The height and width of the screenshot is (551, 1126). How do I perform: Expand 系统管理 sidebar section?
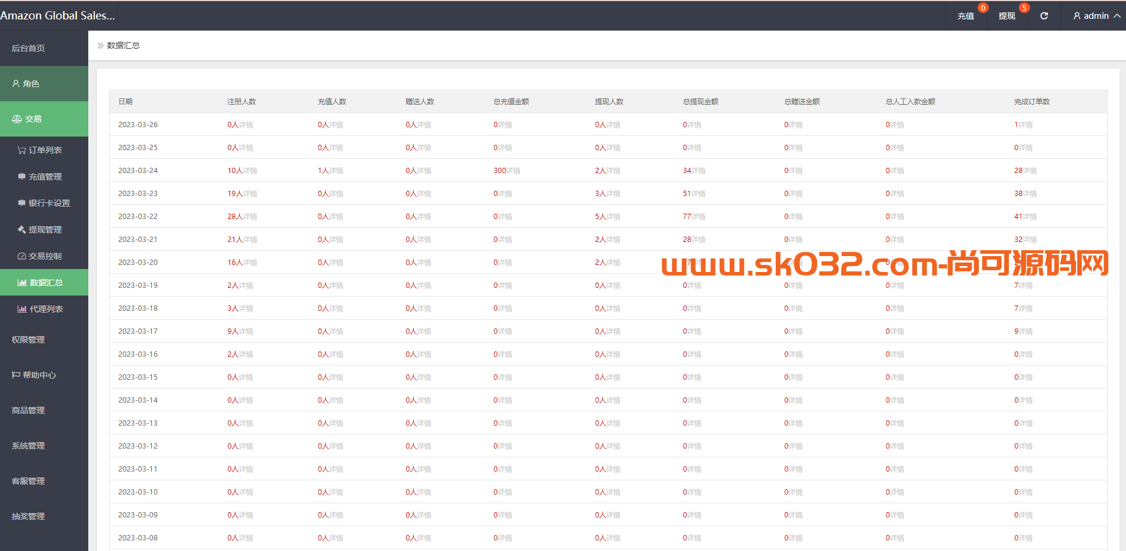(44, 446)
